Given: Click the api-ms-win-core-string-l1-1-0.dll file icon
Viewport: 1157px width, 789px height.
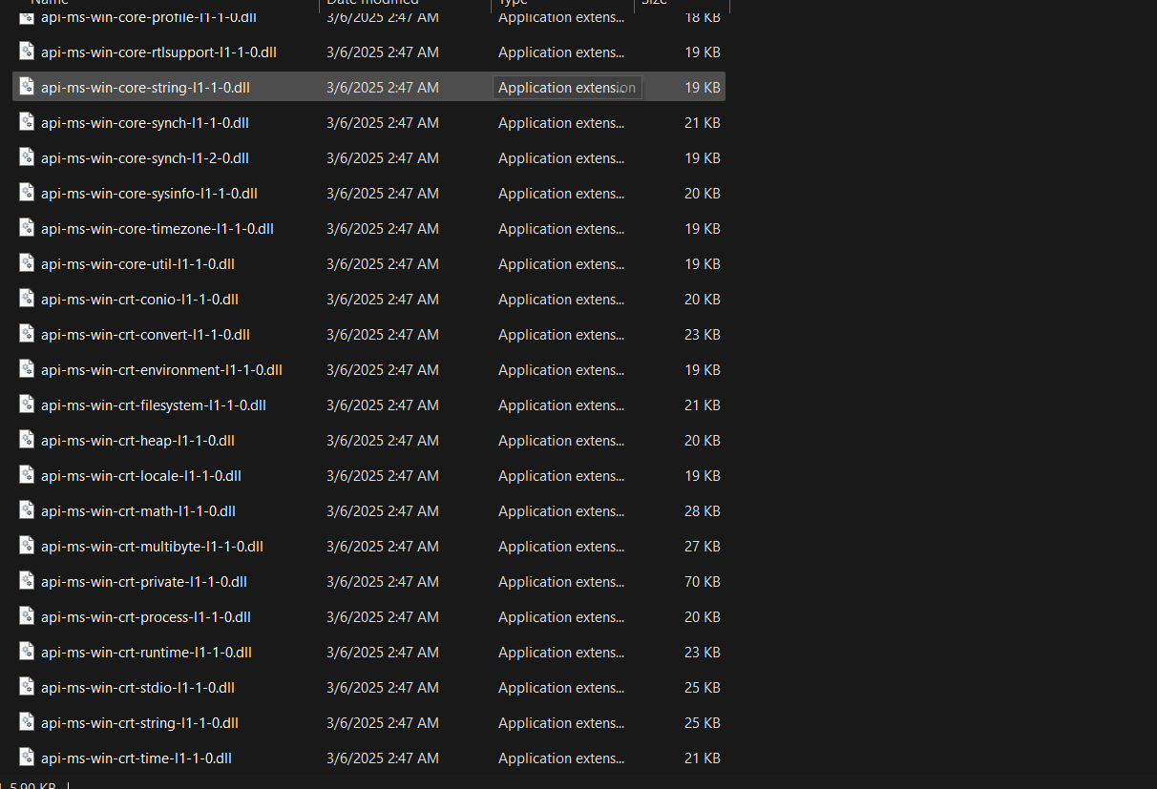Looking at the screenshot, I should click(27, 87).
